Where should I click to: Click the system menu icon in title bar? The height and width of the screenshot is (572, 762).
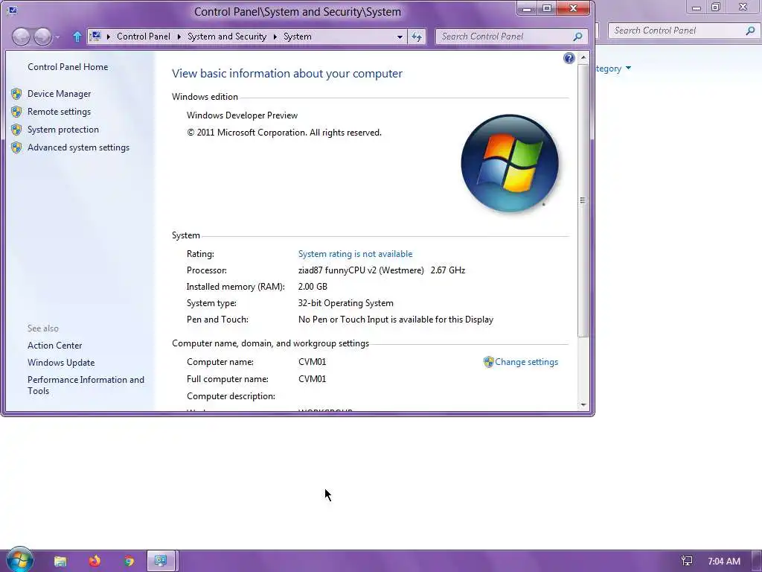click(x=12, y=10)
